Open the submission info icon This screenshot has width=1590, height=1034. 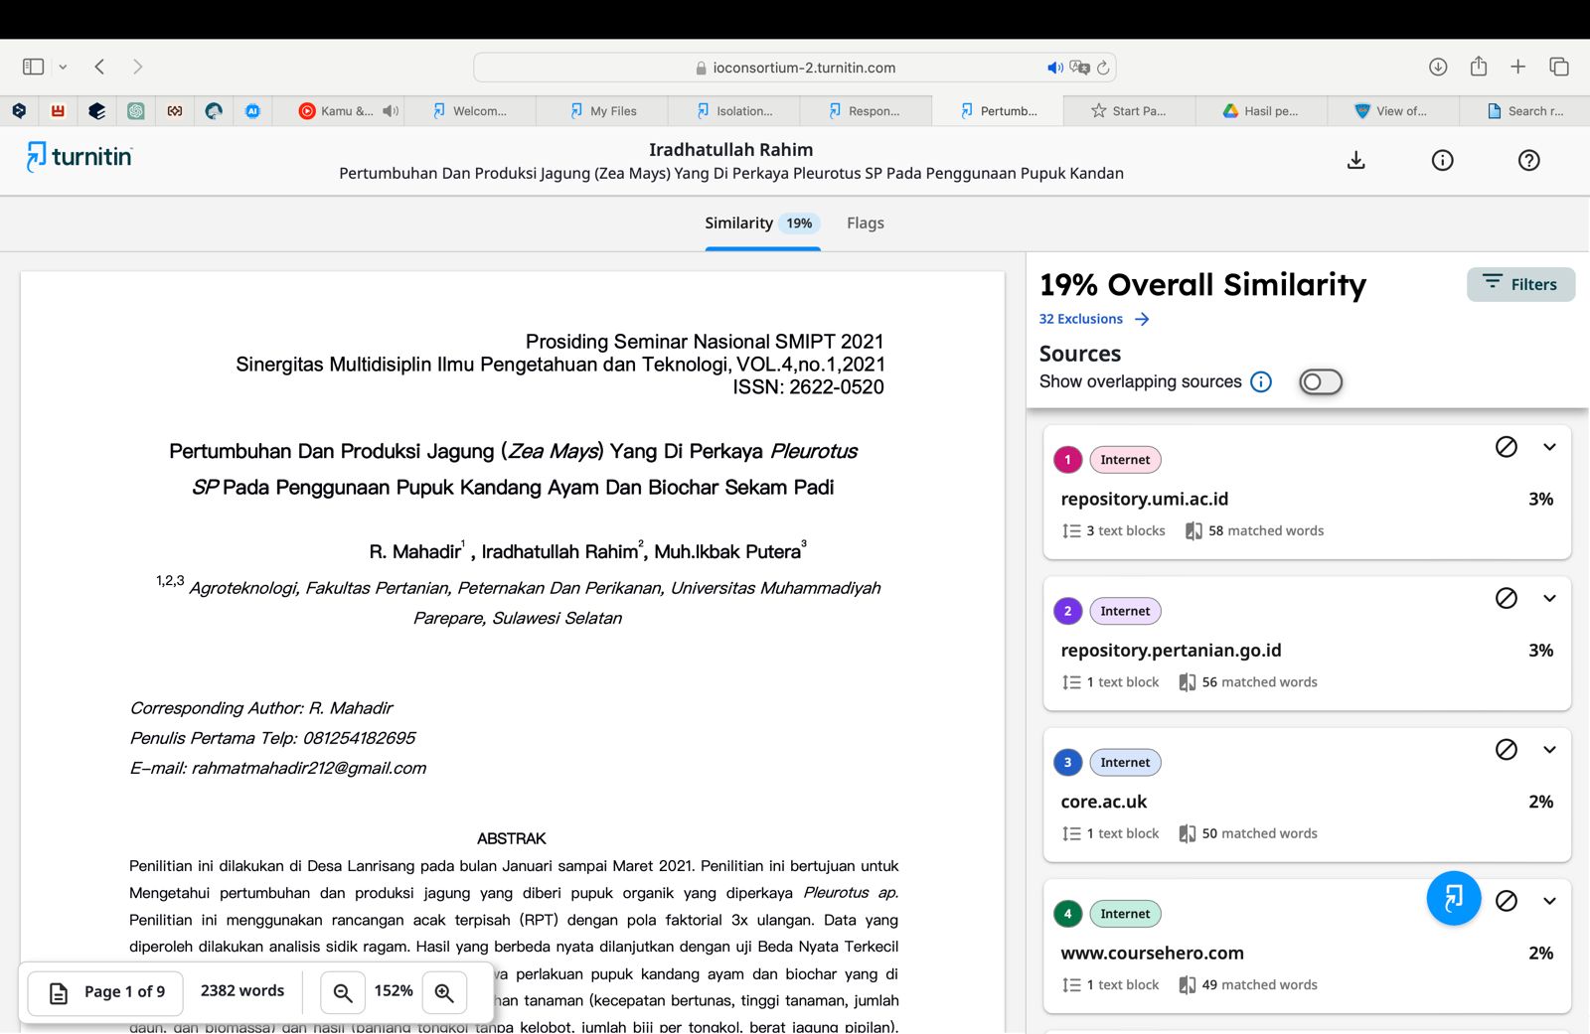pyautogui.click(x=1442, y=160)
